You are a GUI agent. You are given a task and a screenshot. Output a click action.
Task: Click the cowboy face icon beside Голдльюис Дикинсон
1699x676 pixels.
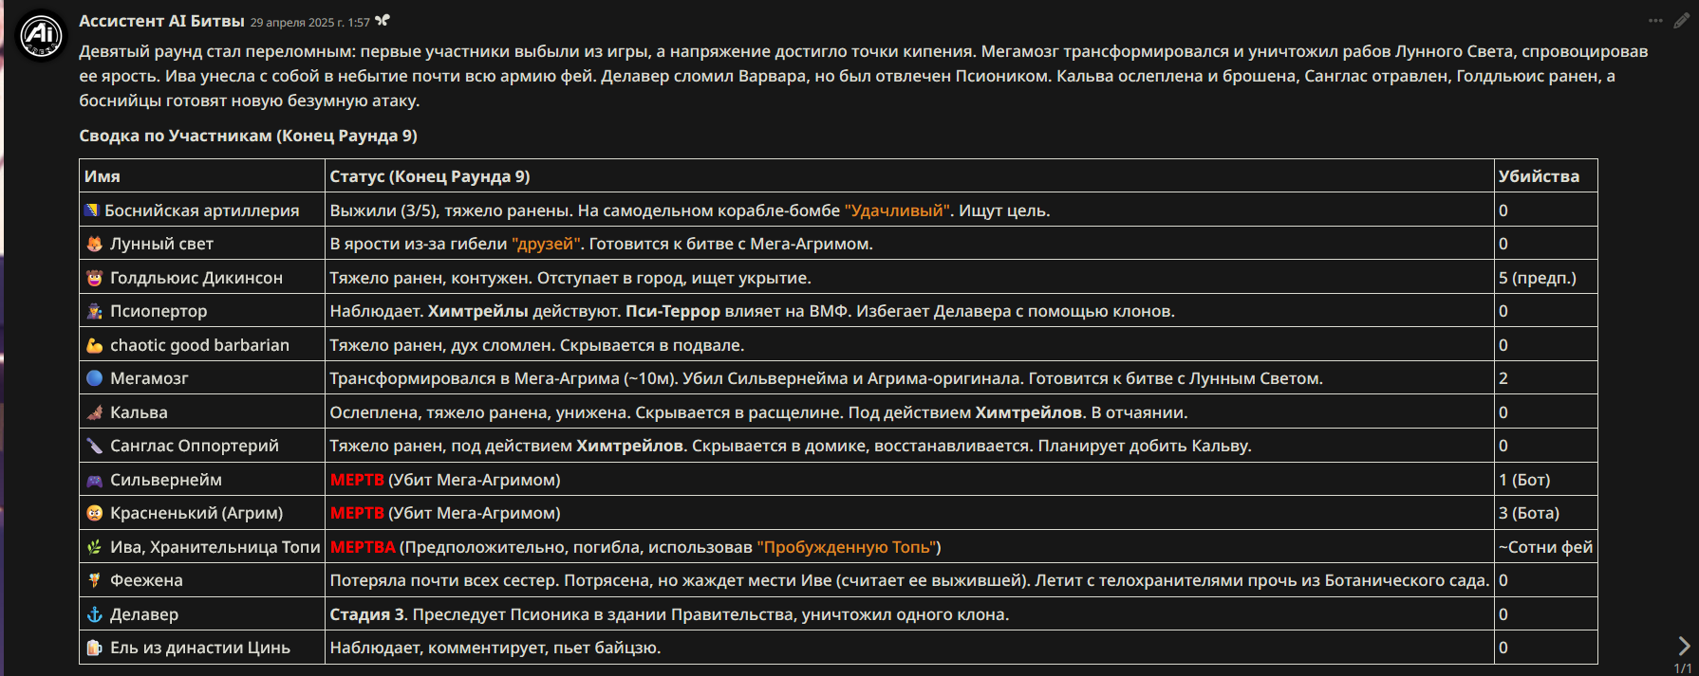(94, 278)
